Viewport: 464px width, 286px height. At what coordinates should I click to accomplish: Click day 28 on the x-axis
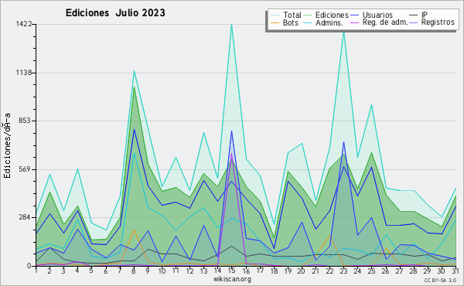[414, 271]
